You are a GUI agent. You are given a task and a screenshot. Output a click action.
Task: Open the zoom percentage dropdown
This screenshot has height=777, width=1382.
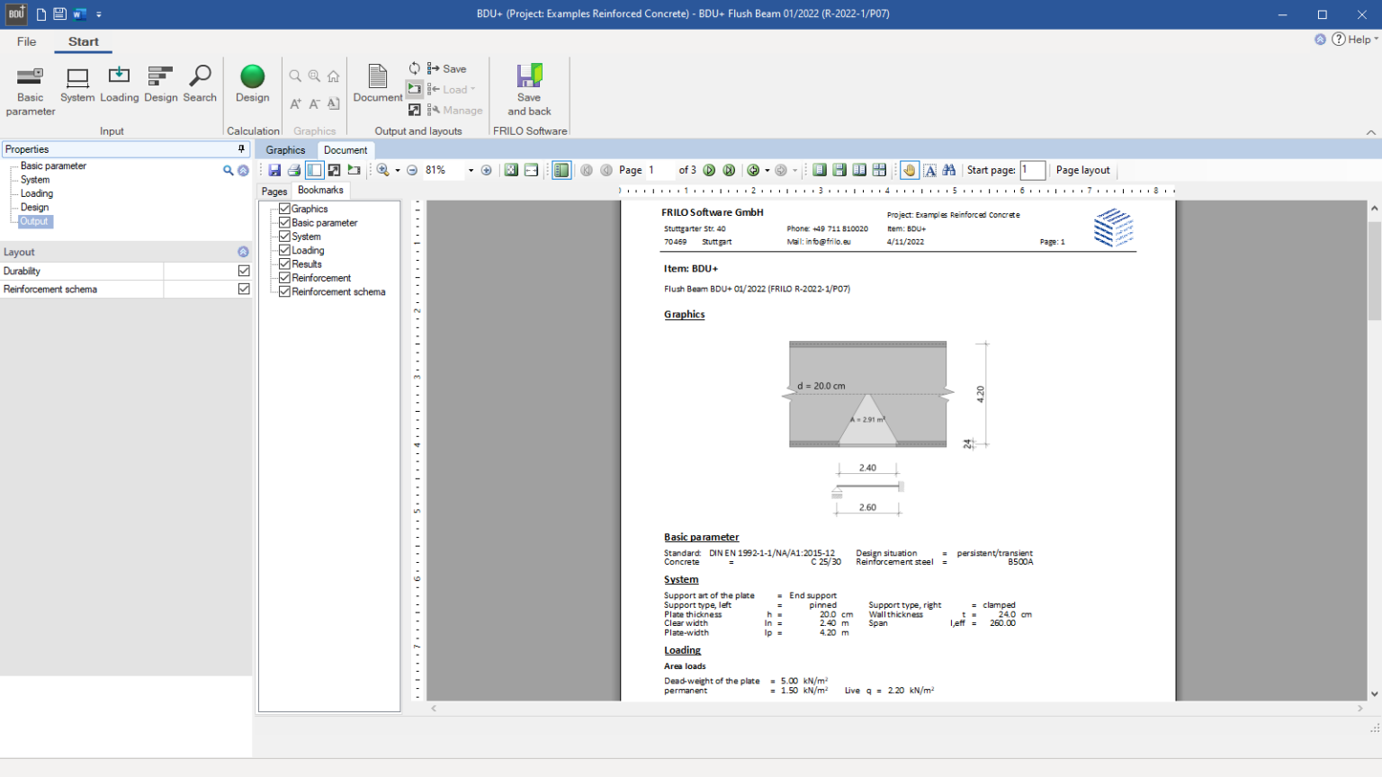[x=471, y=170]
